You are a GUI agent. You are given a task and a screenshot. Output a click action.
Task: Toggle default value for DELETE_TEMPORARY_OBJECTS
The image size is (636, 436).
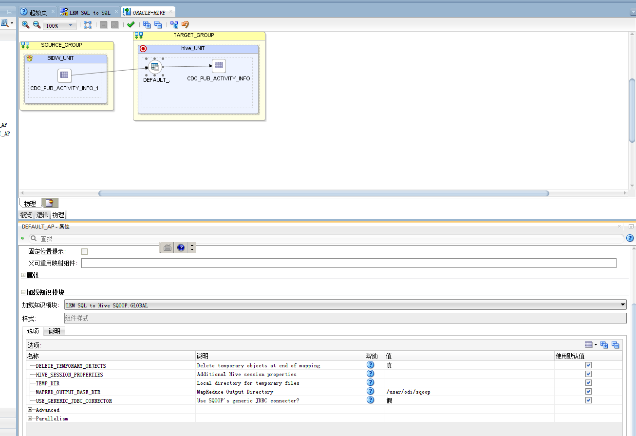(588, 365)
